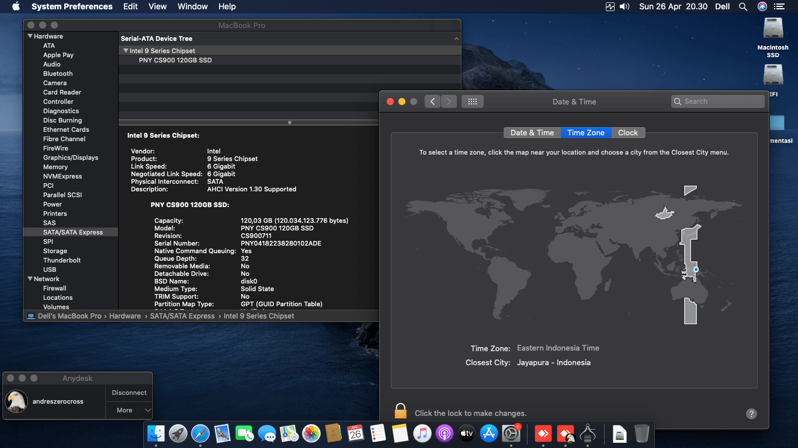Click the lock to make changes
This screenshot has height=448, width=798.
pyautogui.click(x=400, y=411)
